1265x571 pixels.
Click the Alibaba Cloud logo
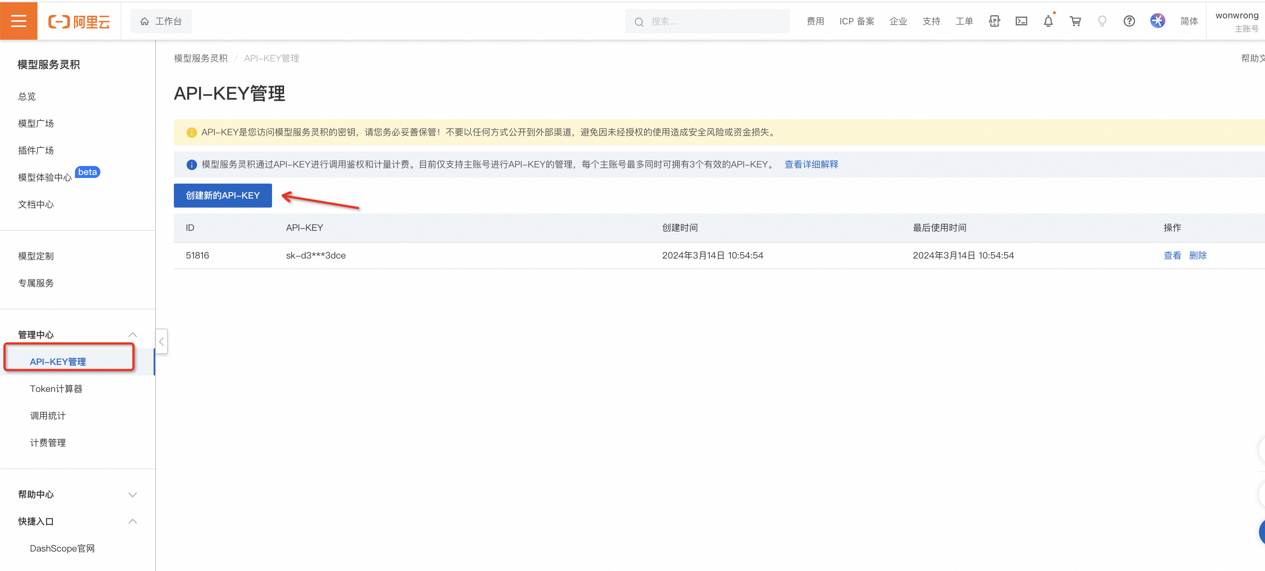point(79,21)
